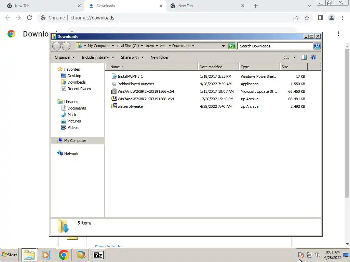Select Recent Places in navigation pane

(79, 89)
